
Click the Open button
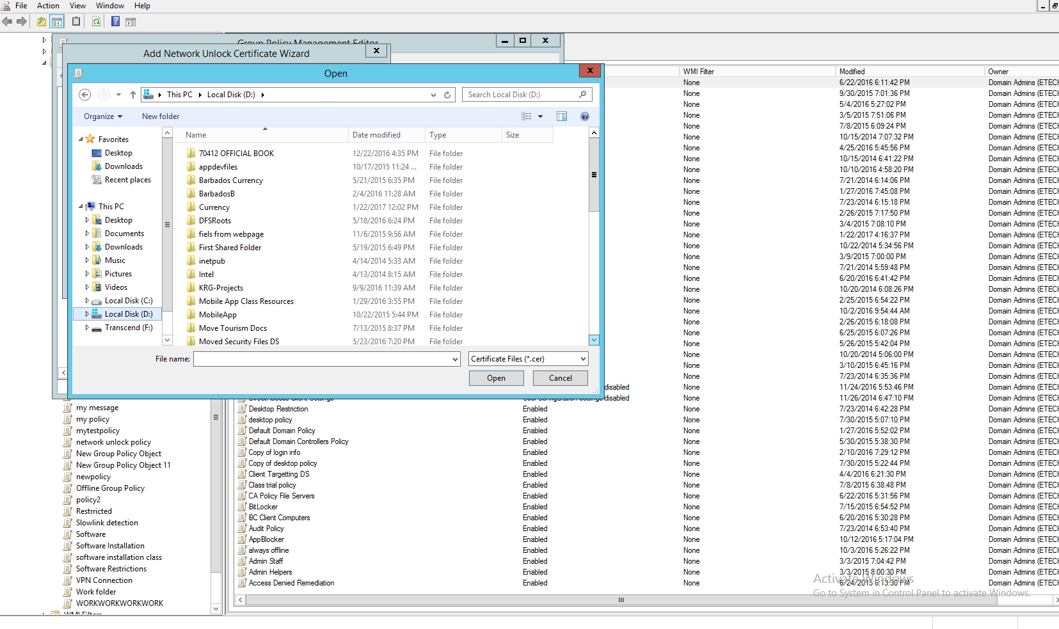(x=496, y=378)
